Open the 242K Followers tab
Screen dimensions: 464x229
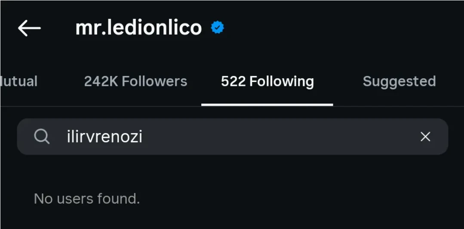(135, 81)
